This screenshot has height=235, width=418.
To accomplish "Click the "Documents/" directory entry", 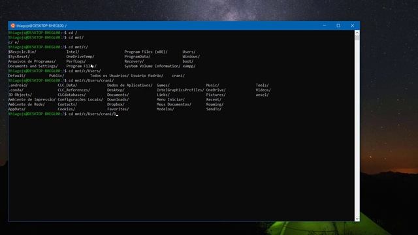I will coord(118,95).
